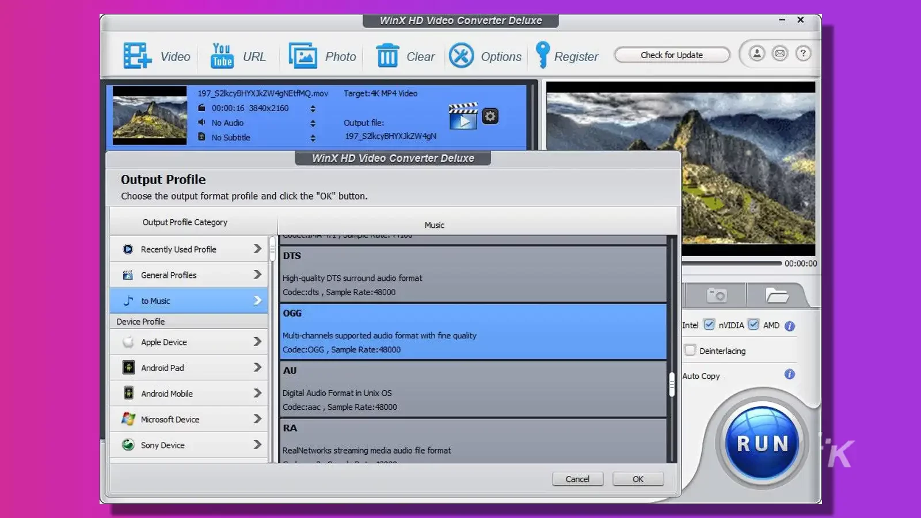Click the Android Pad icon

[x=128, y=367]
